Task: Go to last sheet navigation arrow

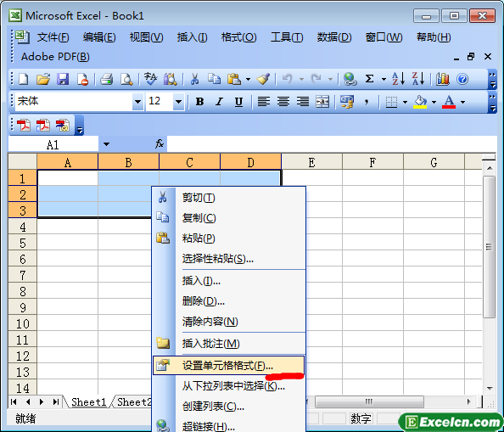Action: [56, 401]
